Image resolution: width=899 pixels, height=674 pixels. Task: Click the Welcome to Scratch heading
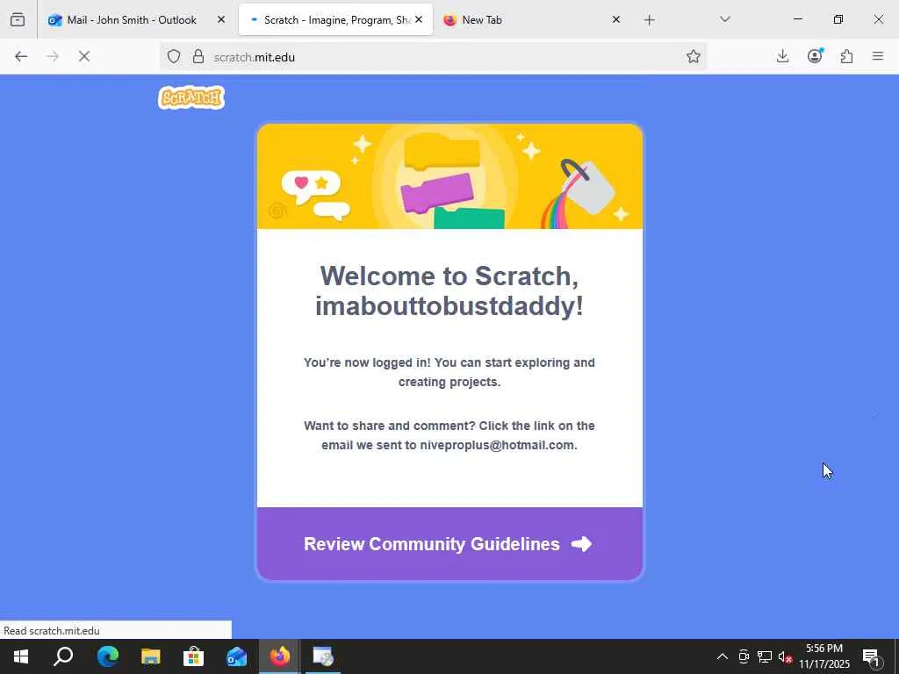point(449,291)
